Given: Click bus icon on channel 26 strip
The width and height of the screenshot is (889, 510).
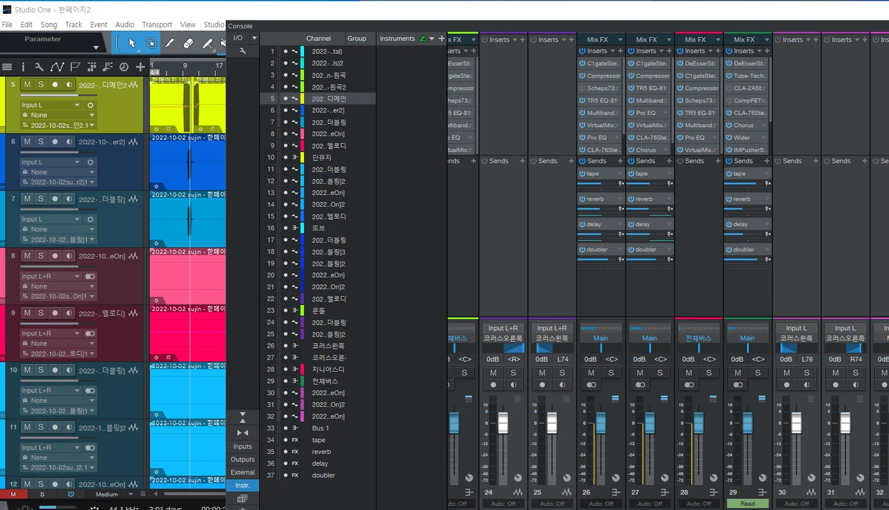Looking at the screenshot, I should (x=615, y=493).
